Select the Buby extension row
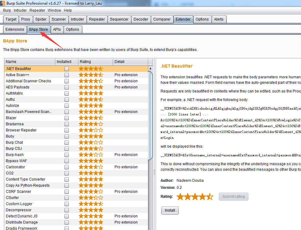Viewport: 301px width, 230px height. pyautogui.click(x=76, y=136)
